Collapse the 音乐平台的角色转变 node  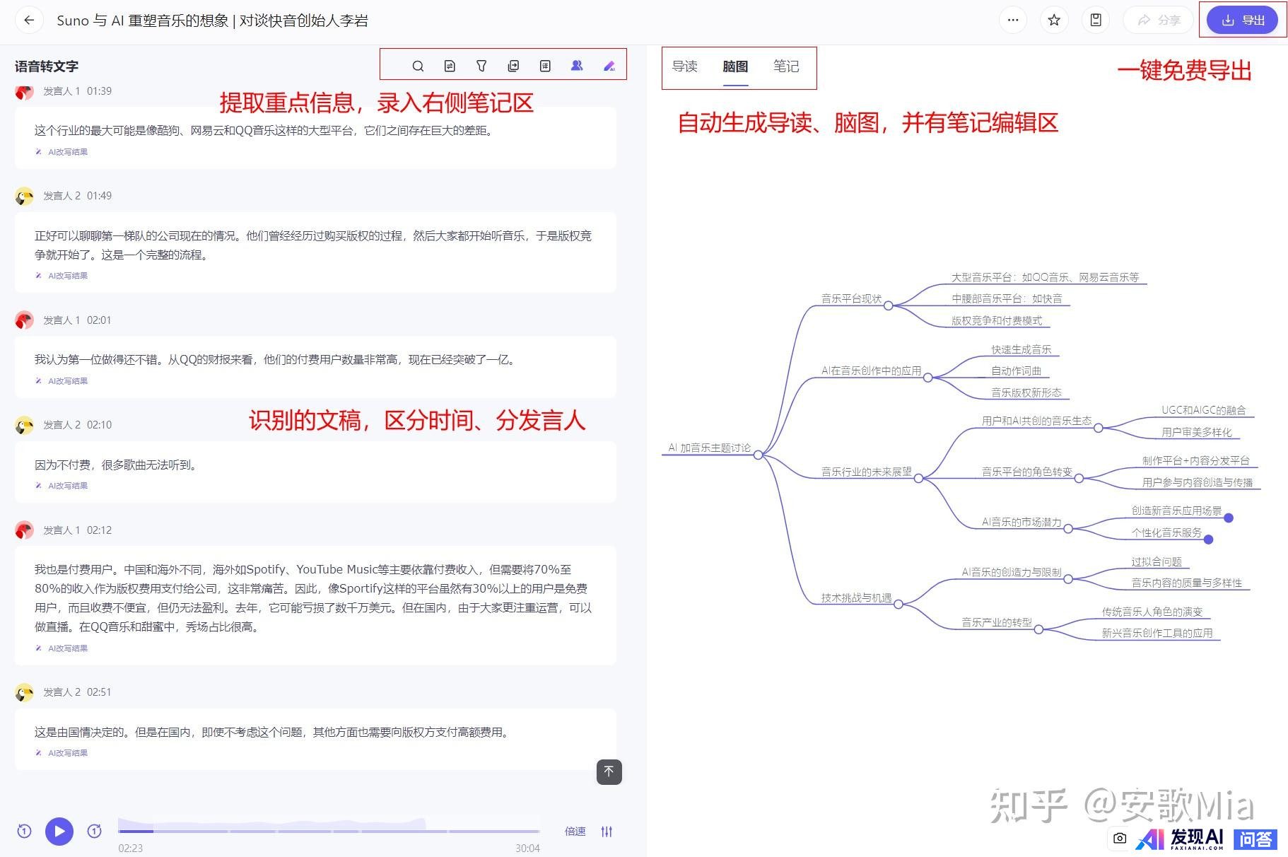(x=1079, y=479)
